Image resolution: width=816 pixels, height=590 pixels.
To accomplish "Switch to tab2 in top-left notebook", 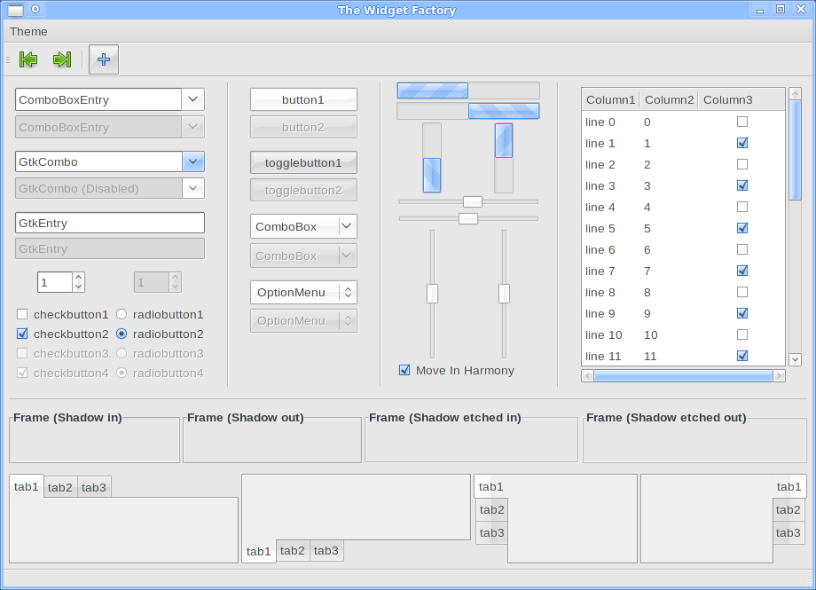I will (60, 488).
